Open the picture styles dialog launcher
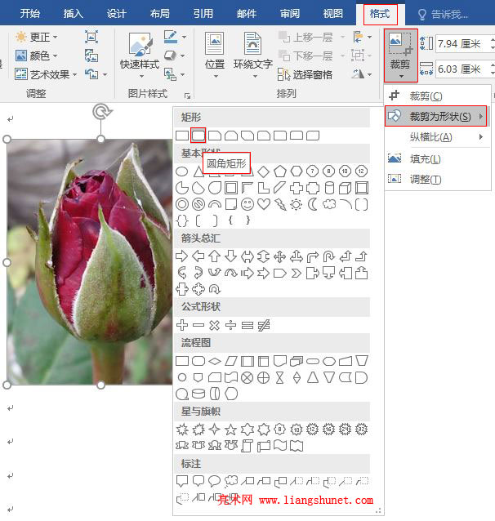 [188, 96]
